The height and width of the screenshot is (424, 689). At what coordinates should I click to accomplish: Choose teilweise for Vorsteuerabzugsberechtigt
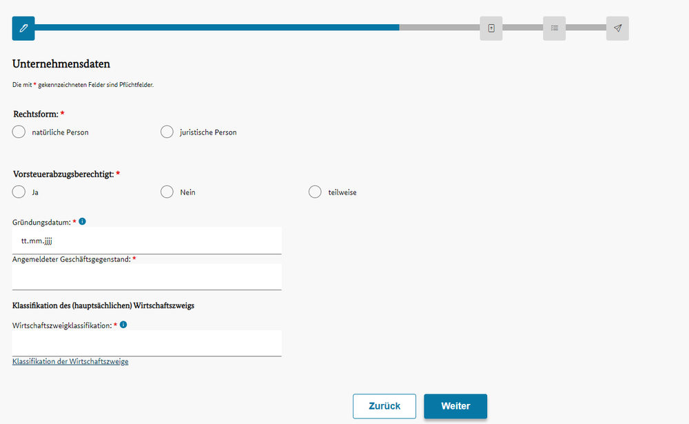(315, 192)
